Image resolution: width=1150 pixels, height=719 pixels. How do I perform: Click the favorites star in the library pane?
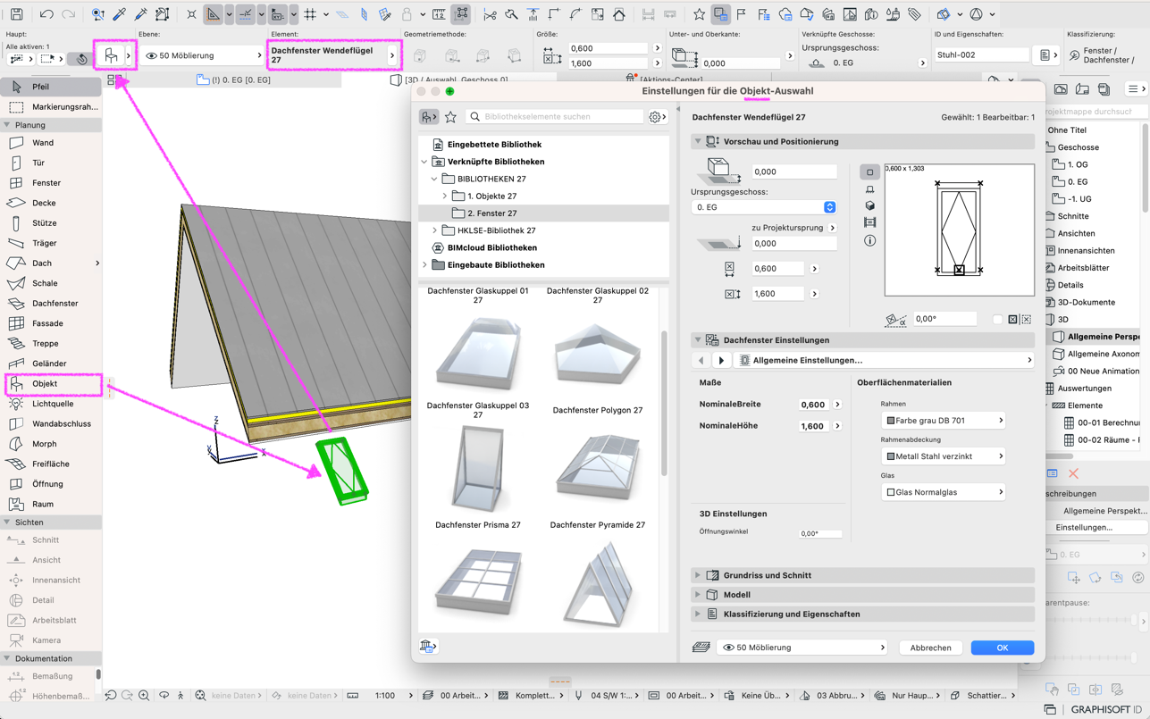(450, 117)
